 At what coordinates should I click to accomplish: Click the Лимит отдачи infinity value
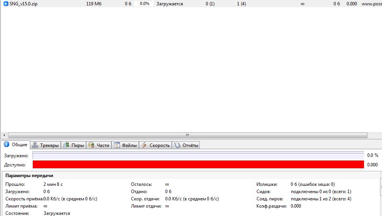pos(167,206)
